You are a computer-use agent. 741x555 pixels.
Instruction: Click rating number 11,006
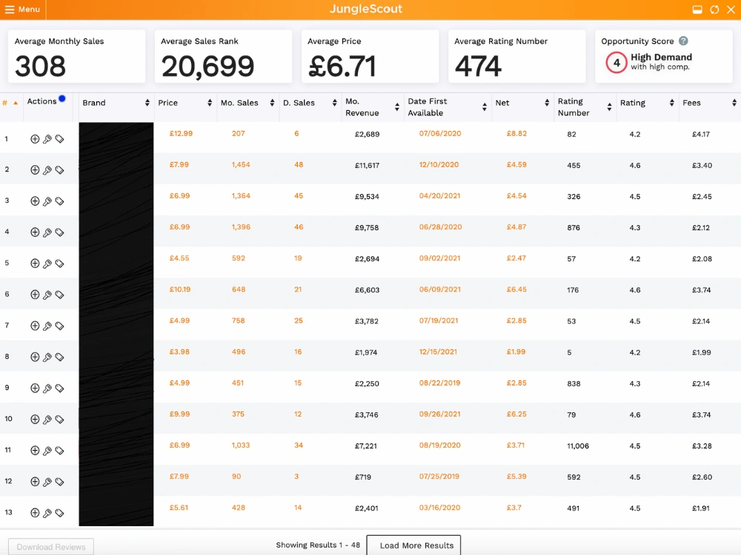pyautogui.click(x=578, y=446)
